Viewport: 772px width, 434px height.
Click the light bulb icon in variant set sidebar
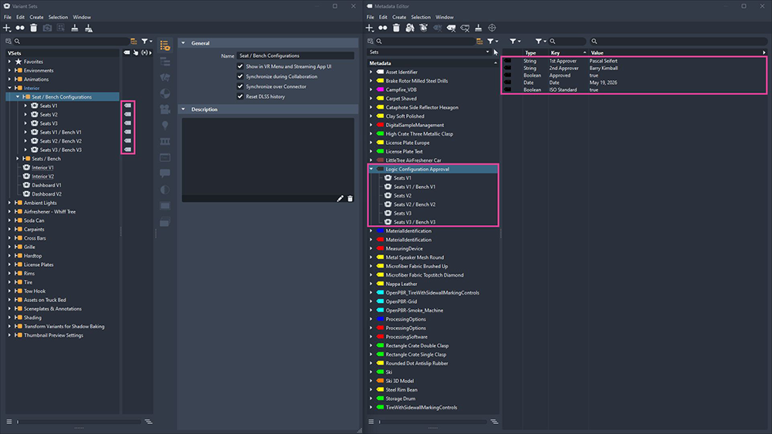pos(165,126)
